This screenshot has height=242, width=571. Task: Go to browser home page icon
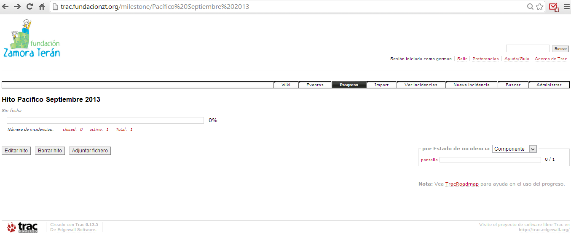(x=42, y=7)
